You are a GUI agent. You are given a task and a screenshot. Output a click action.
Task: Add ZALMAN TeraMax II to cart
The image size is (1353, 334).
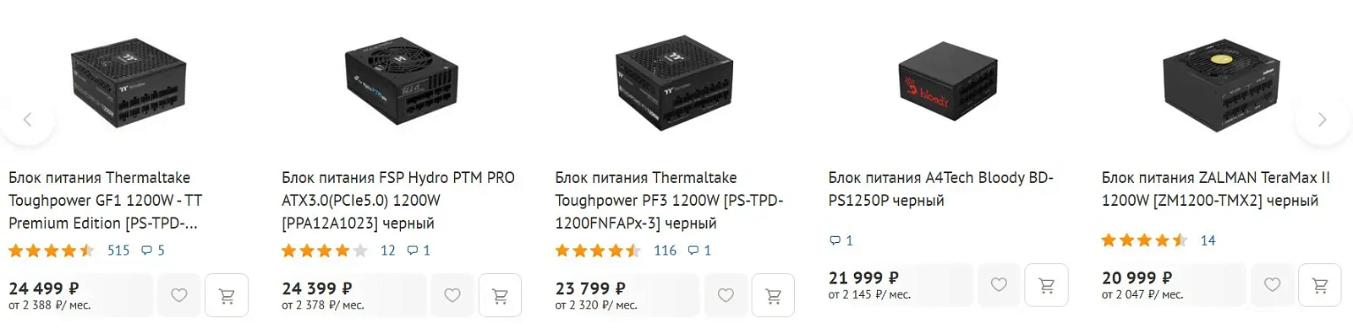coord(1319,285)
